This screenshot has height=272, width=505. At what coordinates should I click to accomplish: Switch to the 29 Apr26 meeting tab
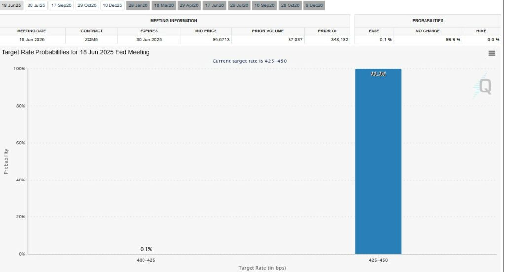point(189,5)
